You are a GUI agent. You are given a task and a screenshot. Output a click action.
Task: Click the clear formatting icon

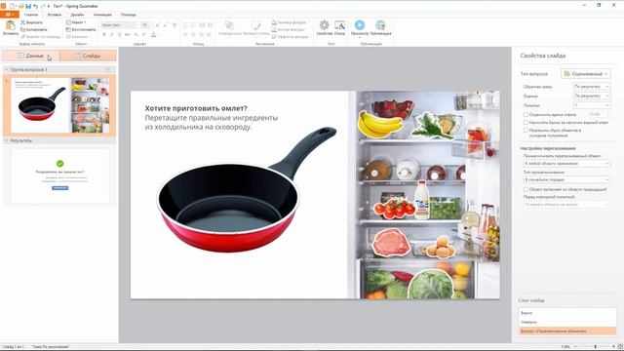(175, 25)
